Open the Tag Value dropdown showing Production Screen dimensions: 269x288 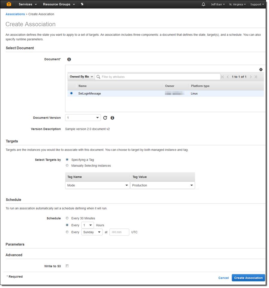(x=162, y=185)
